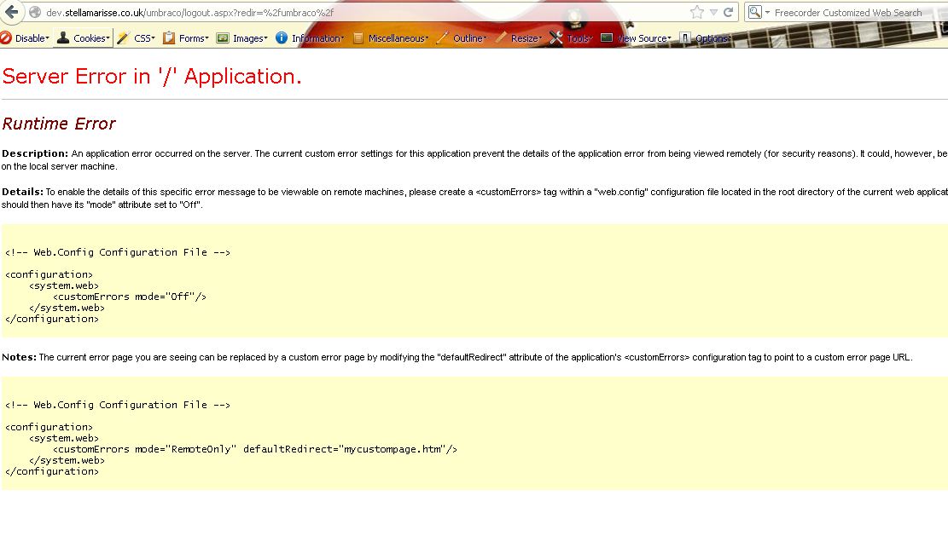
Task: Click the Forms clipboard icon
Action: click(x=169, y=38)
